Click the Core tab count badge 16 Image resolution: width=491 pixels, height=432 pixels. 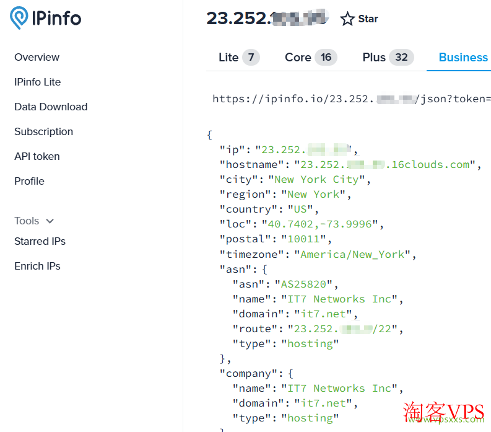click(326, 58)
